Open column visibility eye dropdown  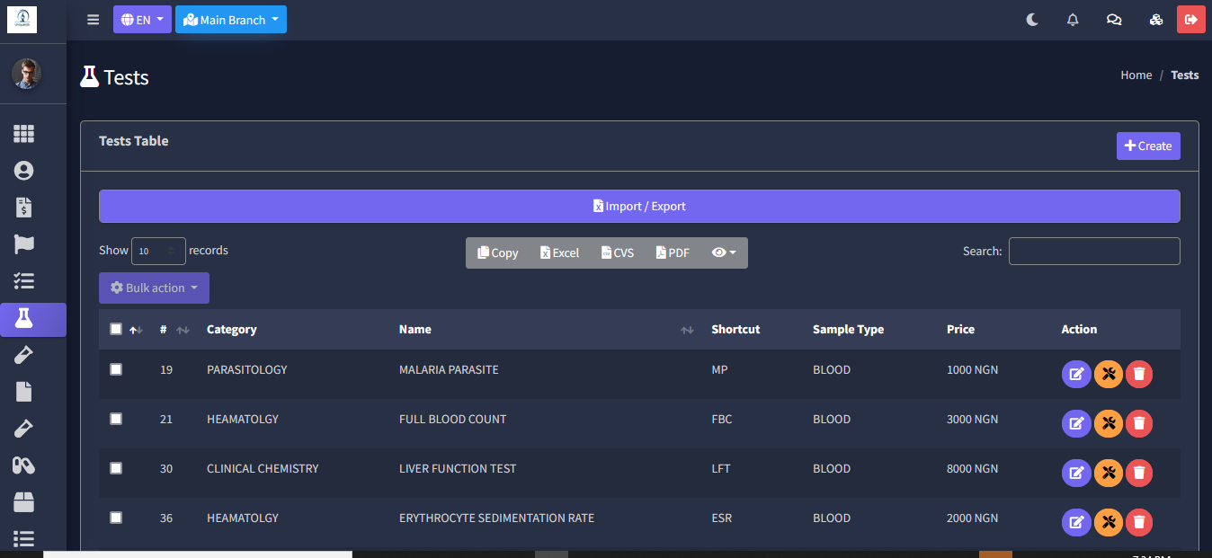[x=724, y=253]
